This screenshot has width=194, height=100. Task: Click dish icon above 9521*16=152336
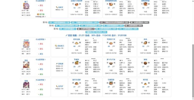click(145, 4)
